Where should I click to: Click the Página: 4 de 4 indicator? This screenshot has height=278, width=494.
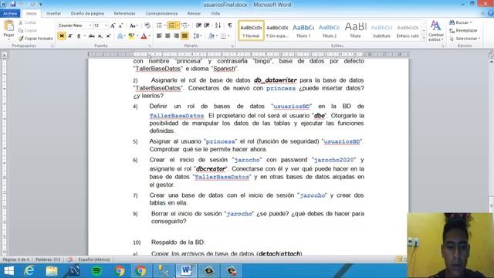tap(15, 259)
